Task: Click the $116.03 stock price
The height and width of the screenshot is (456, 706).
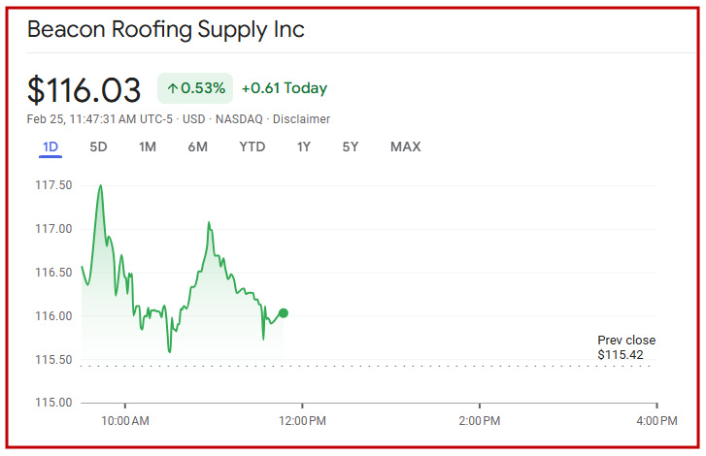Action: click(84, 89)
